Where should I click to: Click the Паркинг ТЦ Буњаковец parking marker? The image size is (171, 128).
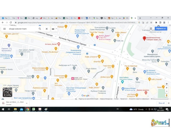pyautogui.click(x=9, y=45)
